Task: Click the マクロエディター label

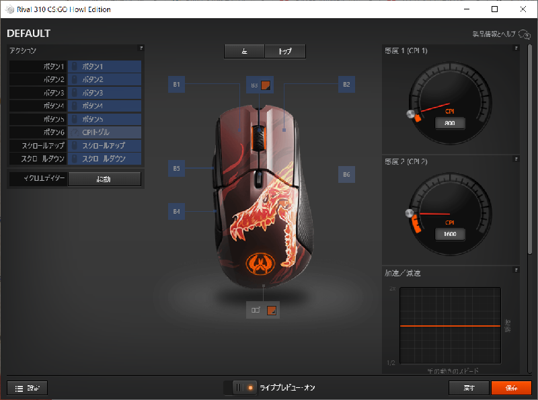Action: pos(44,178)
